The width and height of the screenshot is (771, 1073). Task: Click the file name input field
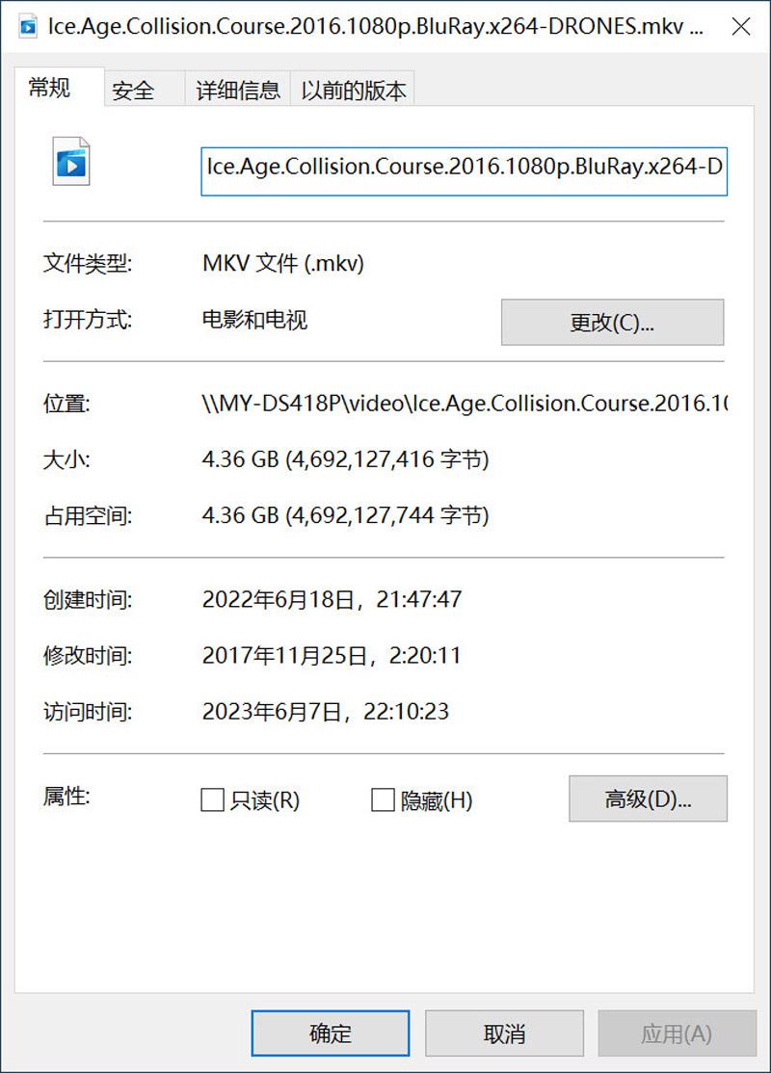click(x=464, y=171)
